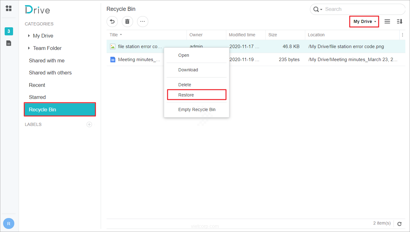Click the document icon in left rail

click(9, 43)
